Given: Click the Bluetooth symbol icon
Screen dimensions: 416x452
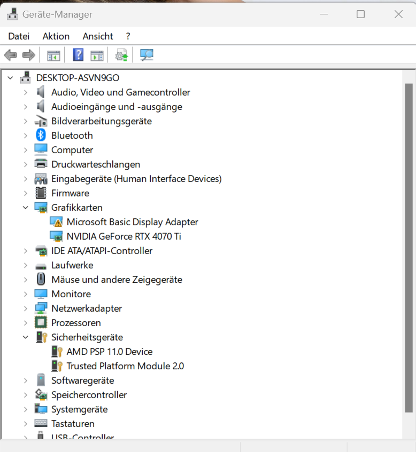Looking at the screenshot, I should tap(41, 135).
